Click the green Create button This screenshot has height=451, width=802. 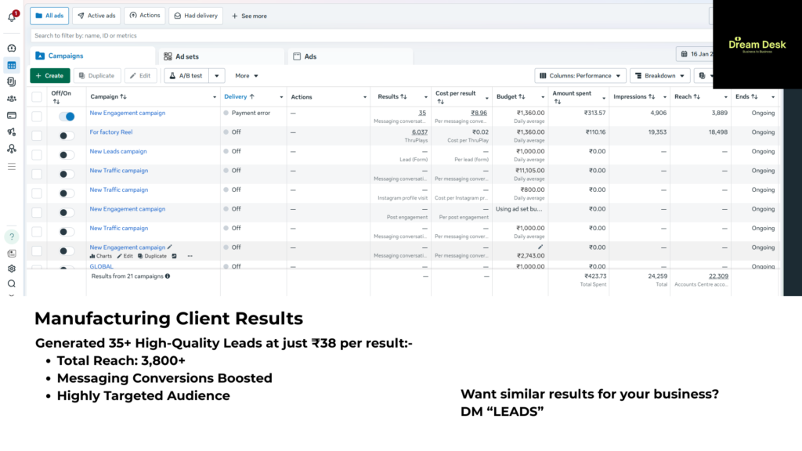pos(49,76)
